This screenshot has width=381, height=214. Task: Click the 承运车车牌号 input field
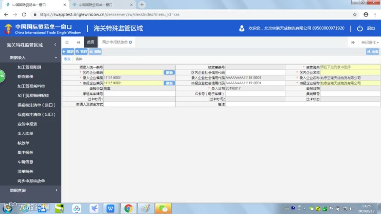[x=139, y=93]
